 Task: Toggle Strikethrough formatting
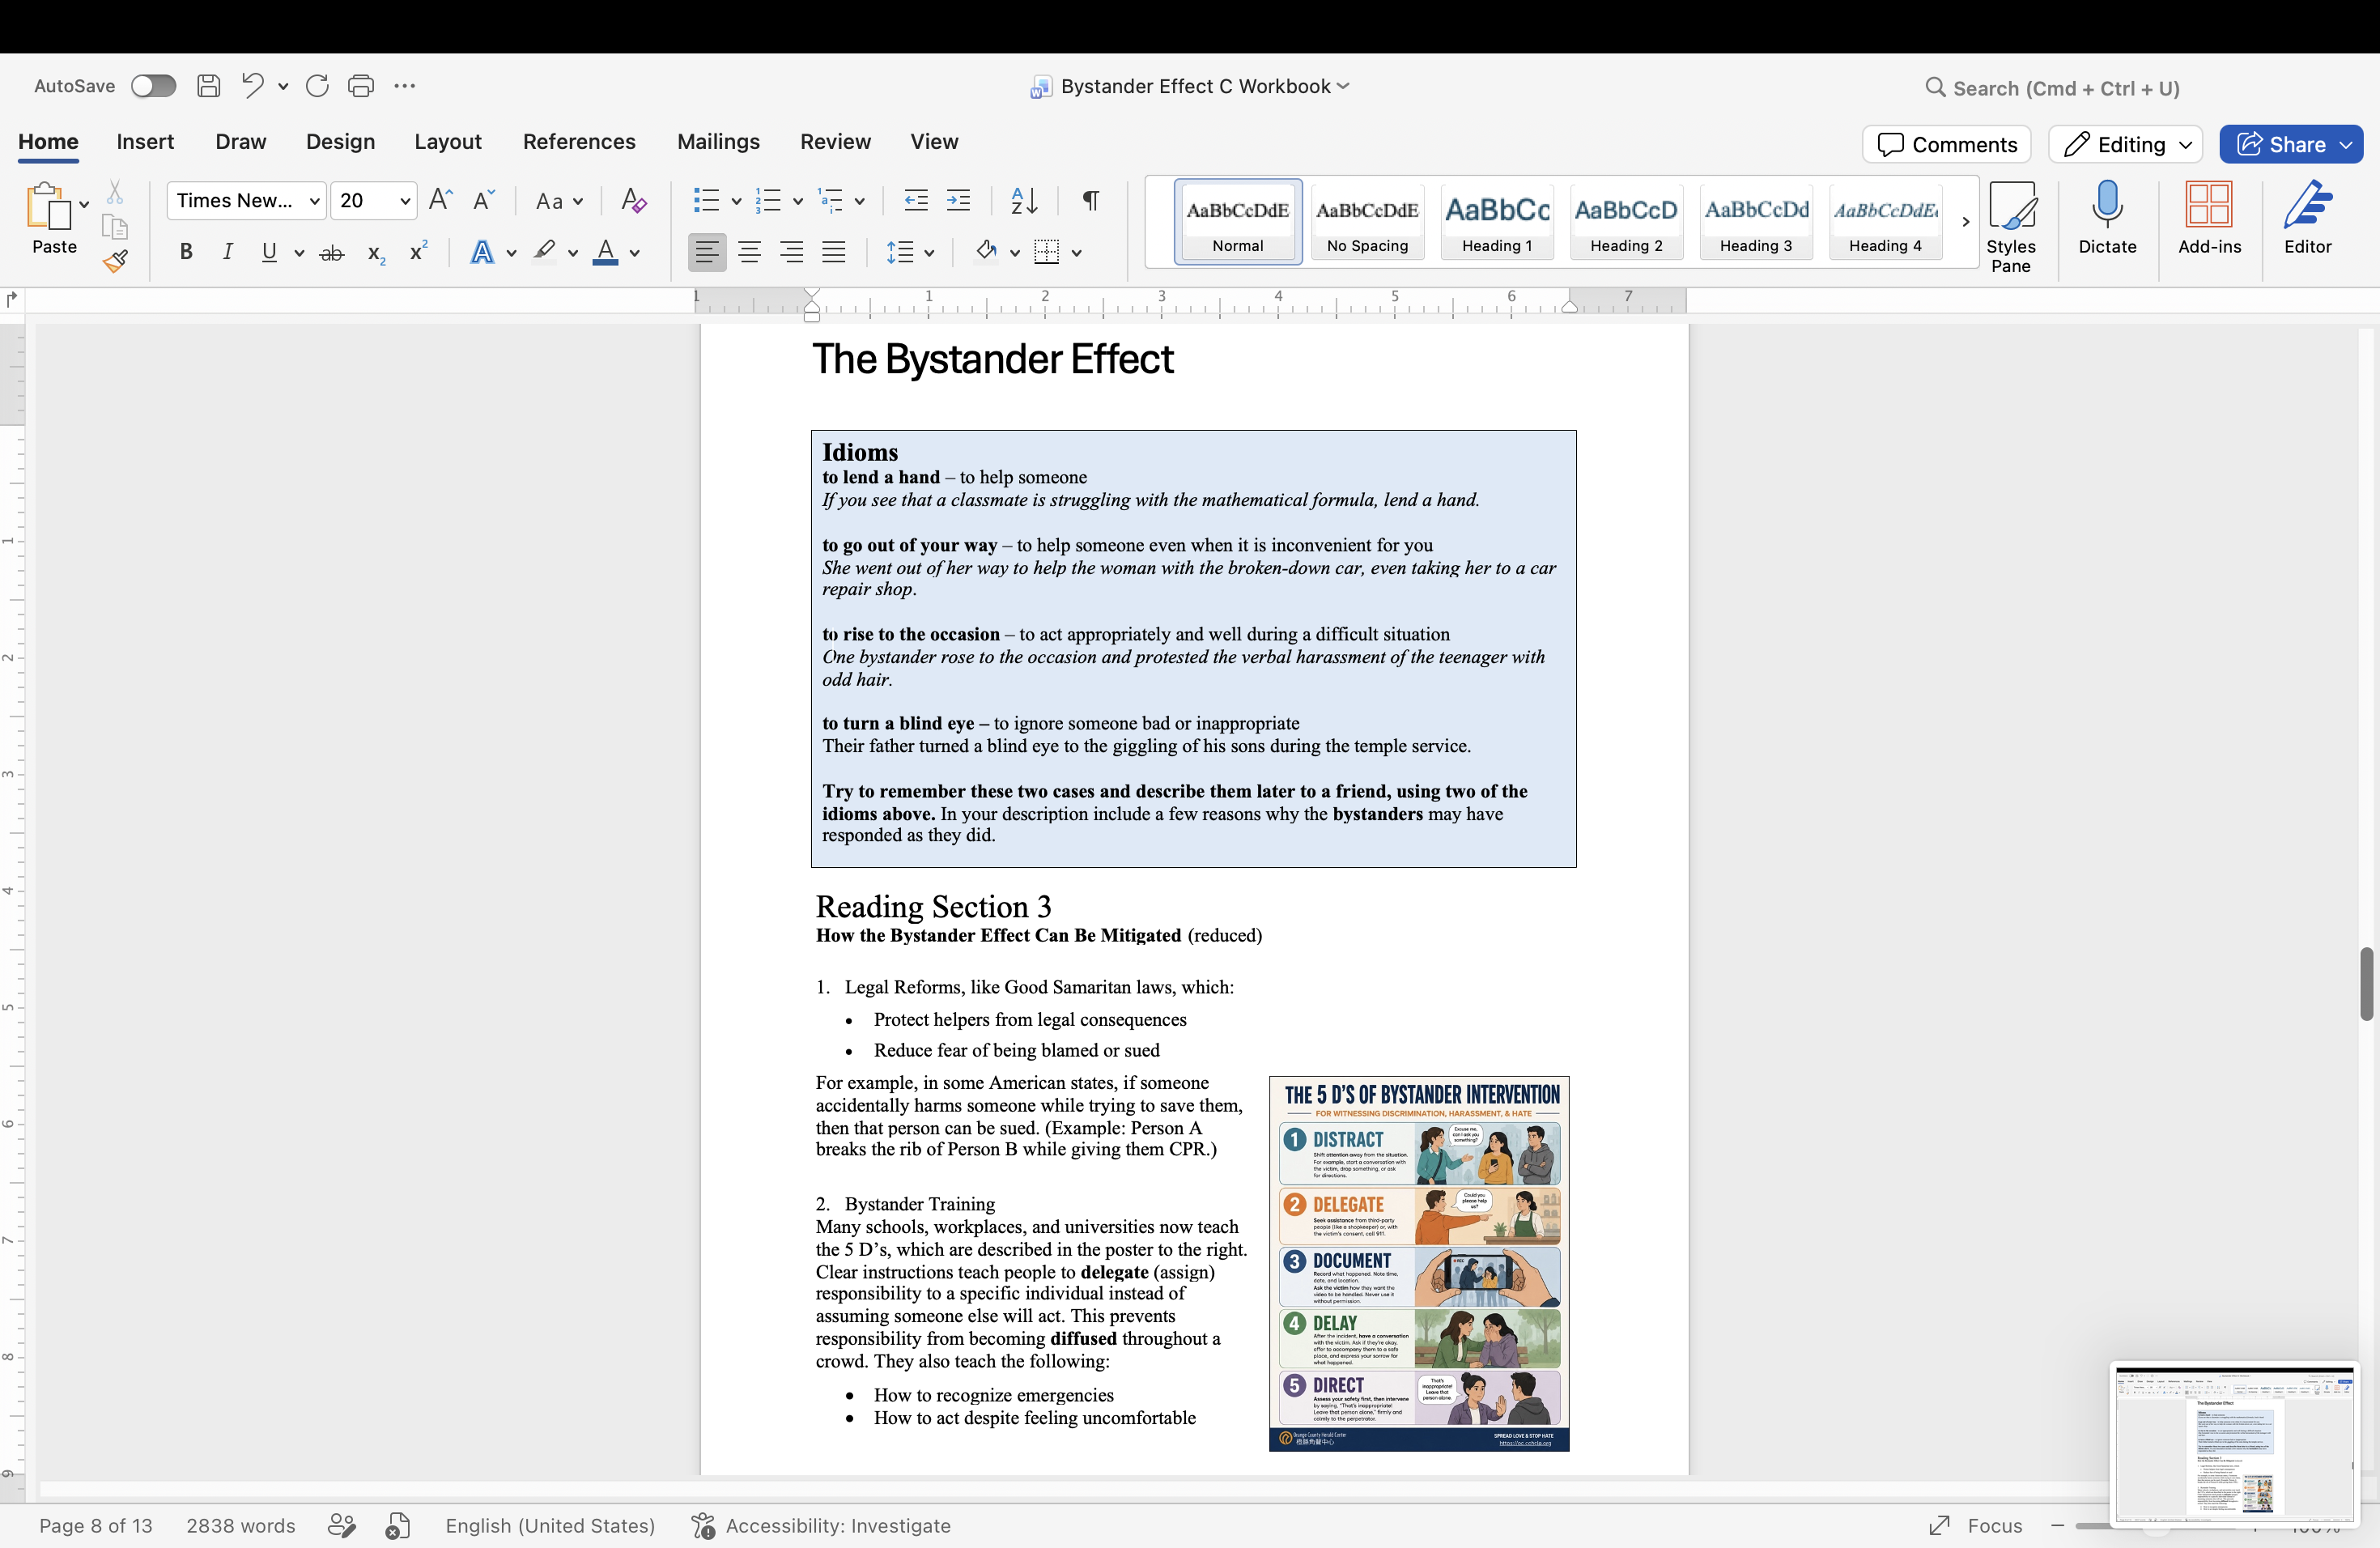tap(332, 252)
